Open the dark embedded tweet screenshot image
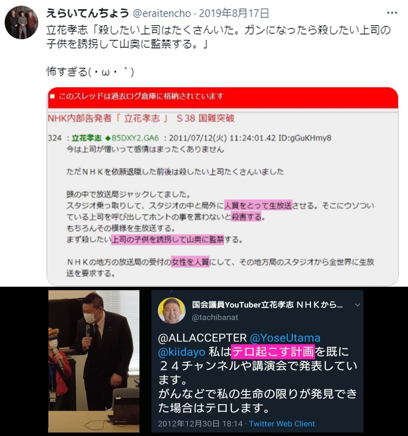This screenshot has width=408, height=436. (x=257, y=361)
